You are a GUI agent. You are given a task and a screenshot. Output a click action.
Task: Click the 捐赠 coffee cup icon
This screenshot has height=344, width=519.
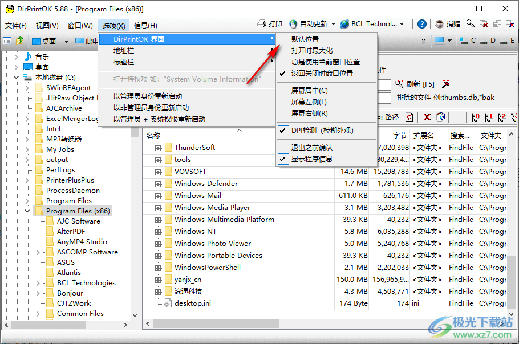pos(439,24)
